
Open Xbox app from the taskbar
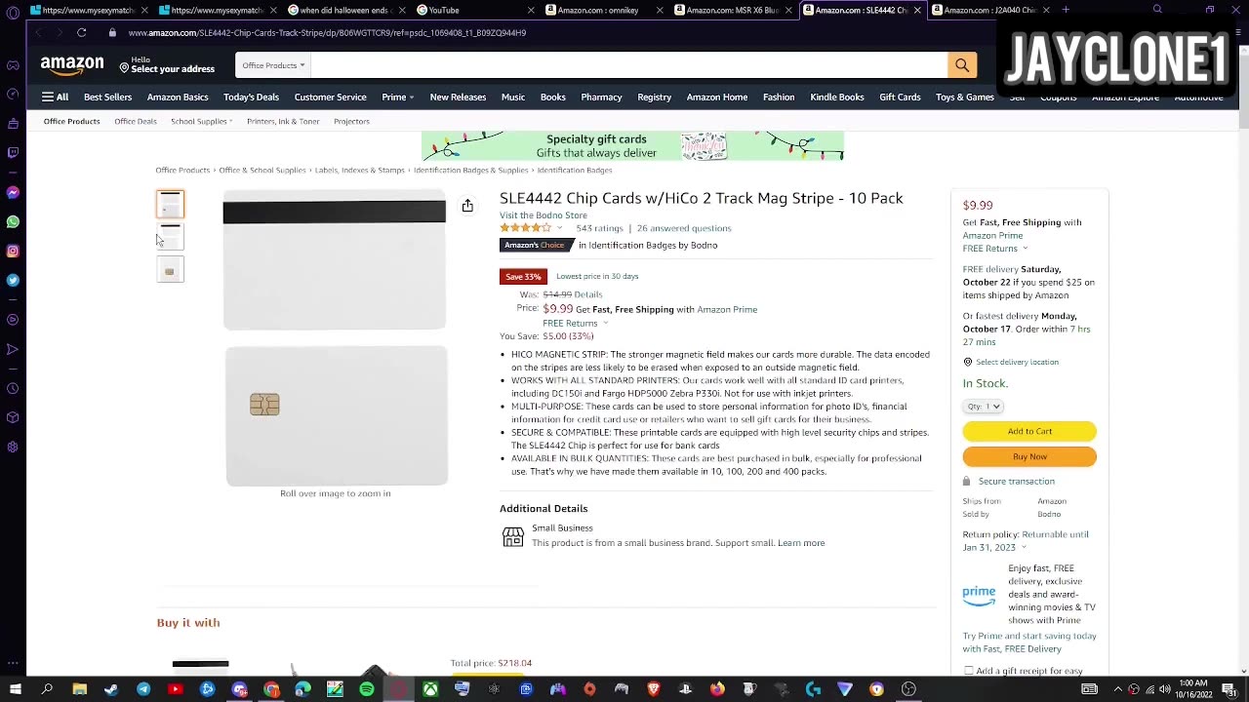(x=430, y=689)
